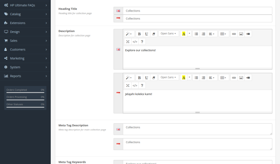Open table insert dropdown in English editor
Screen dimensions: 280x164
pos(224,34)
